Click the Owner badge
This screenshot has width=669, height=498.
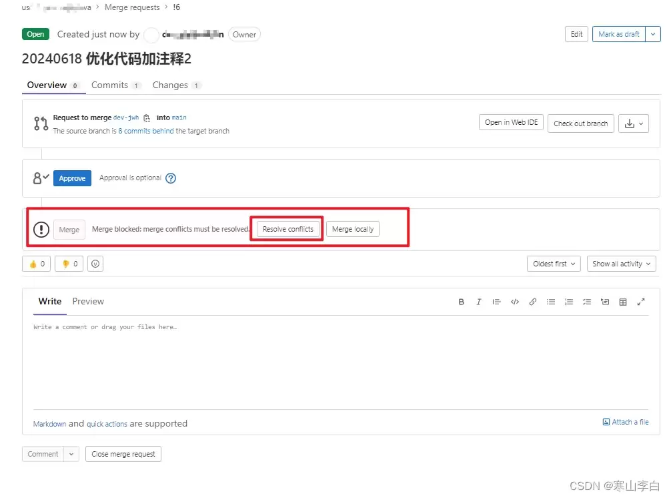(x=245, y=35)
